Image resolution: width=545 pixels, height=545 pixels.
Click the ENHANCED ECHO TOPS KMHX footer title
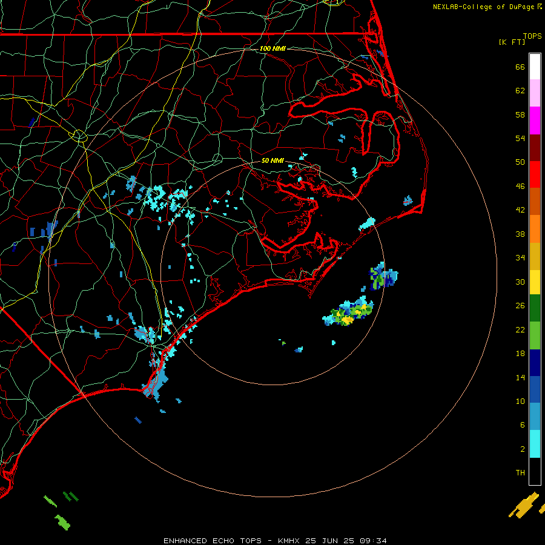[x=275, y=541]
